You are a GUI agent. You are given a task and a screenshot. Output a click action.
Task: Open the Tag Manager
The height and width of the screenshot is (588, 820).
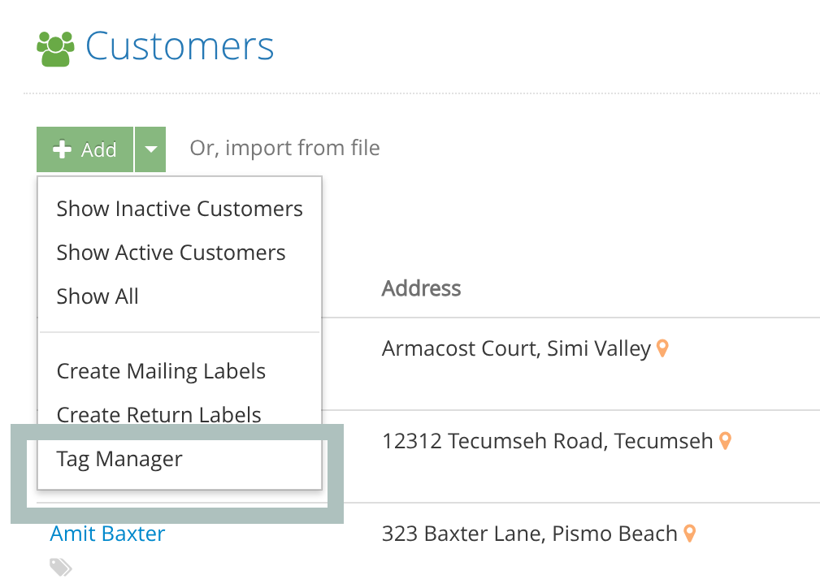117,459
